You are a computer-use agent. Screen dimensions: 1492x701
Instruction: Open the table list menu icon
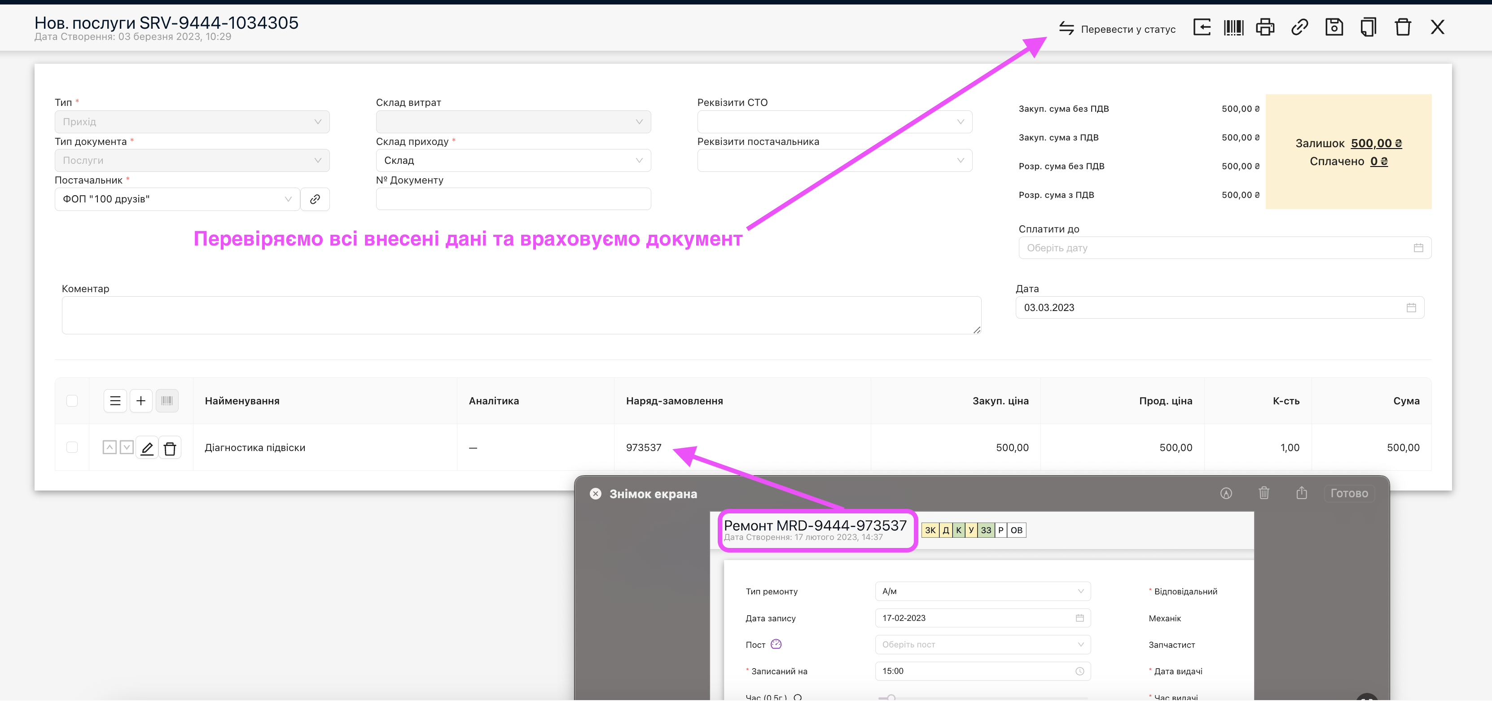[x=115, y=401]
